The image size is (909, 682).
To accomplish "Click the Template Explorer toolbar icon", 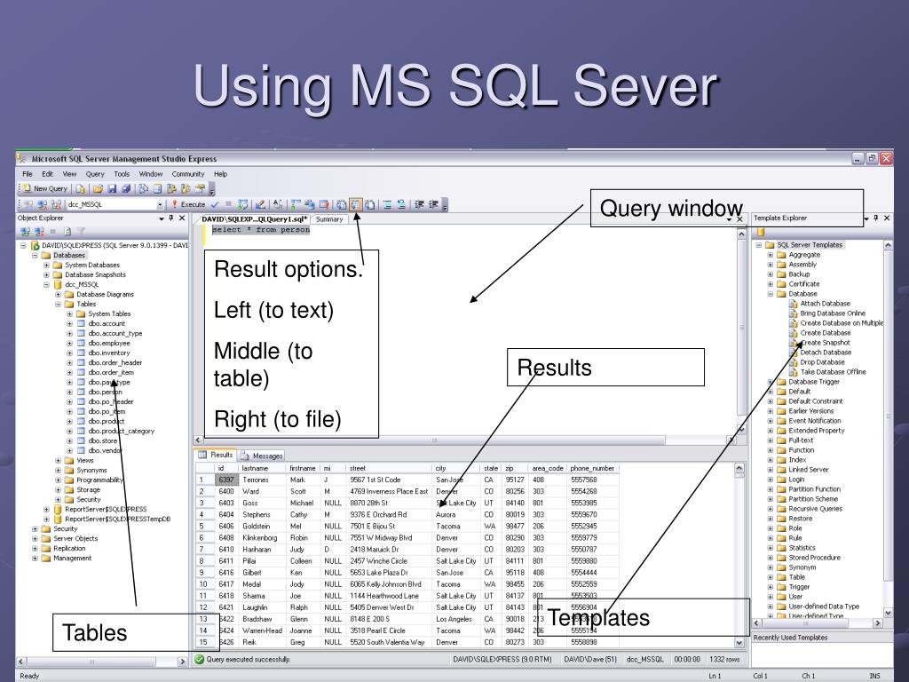I will 185,188.
